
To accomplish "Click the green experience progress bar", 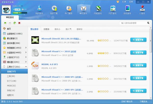I will pyautogui.click(x=20, y=13).
